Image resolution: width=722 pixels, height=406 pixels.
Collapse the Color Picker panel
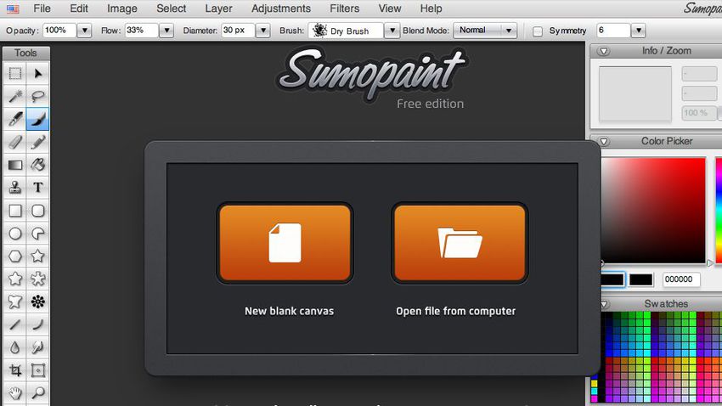pos(604,141)
